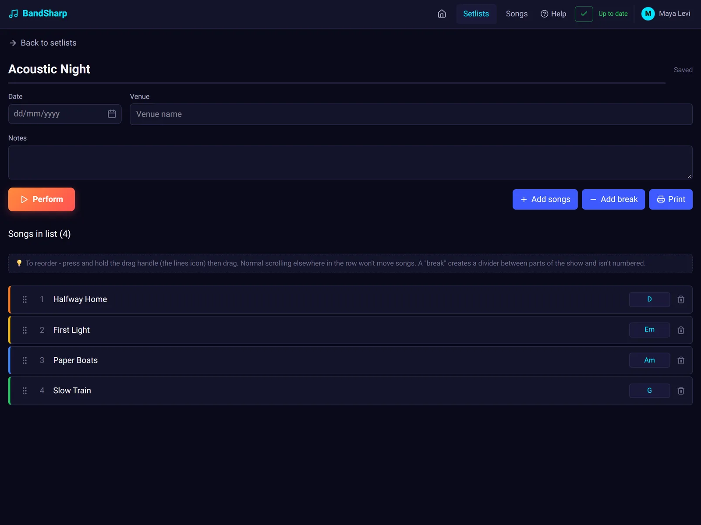Click the sync status checkmark icon
701x525 pixels.
point(584,14)
